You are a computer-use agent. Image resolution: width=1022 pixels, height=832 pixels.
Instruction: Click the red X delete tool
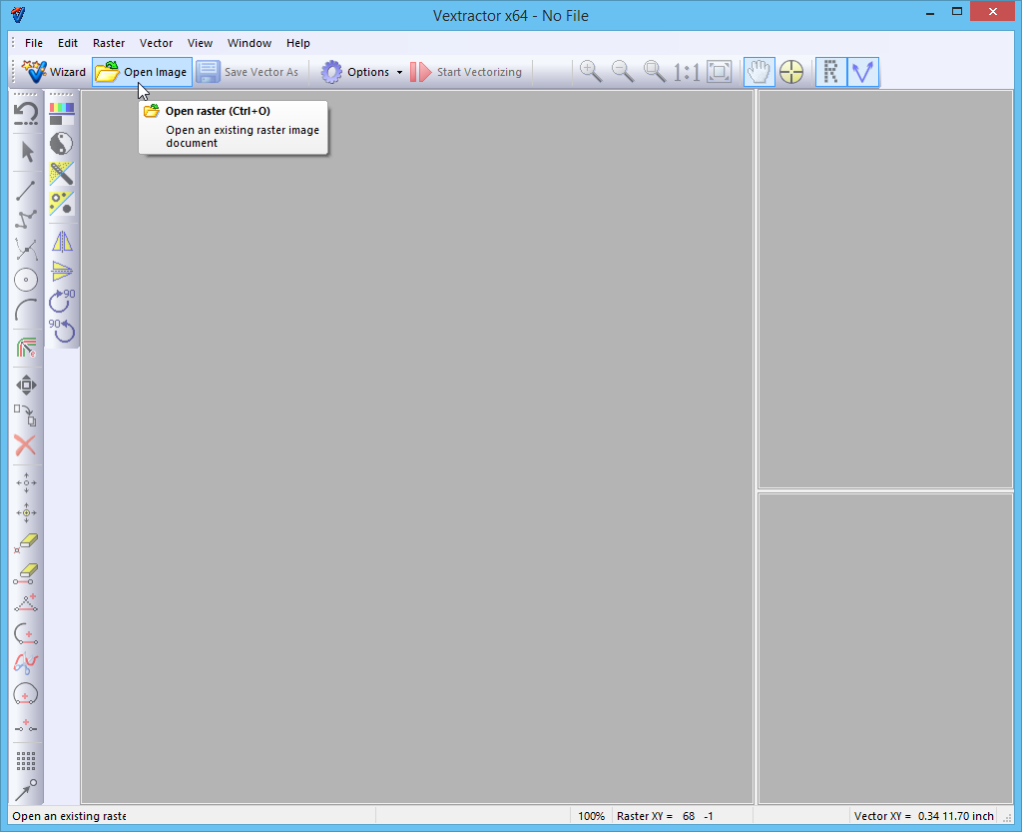point(27,445)
